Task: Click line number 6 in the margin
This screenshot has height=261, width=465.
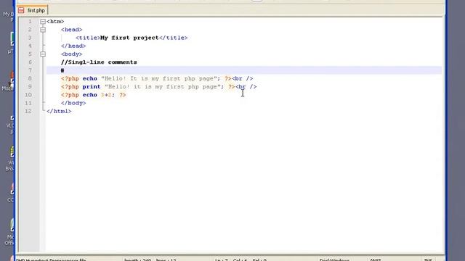Action: (30, 62)
